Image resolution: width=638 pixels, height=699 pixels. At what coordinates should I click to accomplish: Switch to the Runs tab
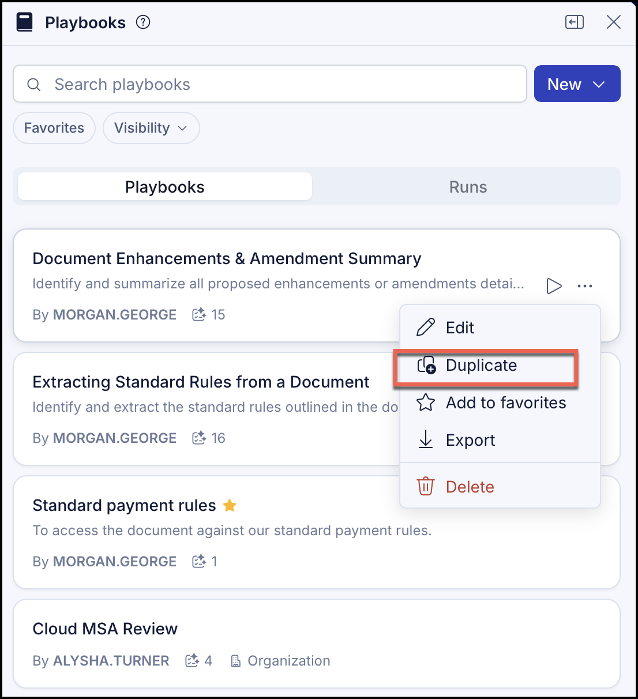pos(468,187)
